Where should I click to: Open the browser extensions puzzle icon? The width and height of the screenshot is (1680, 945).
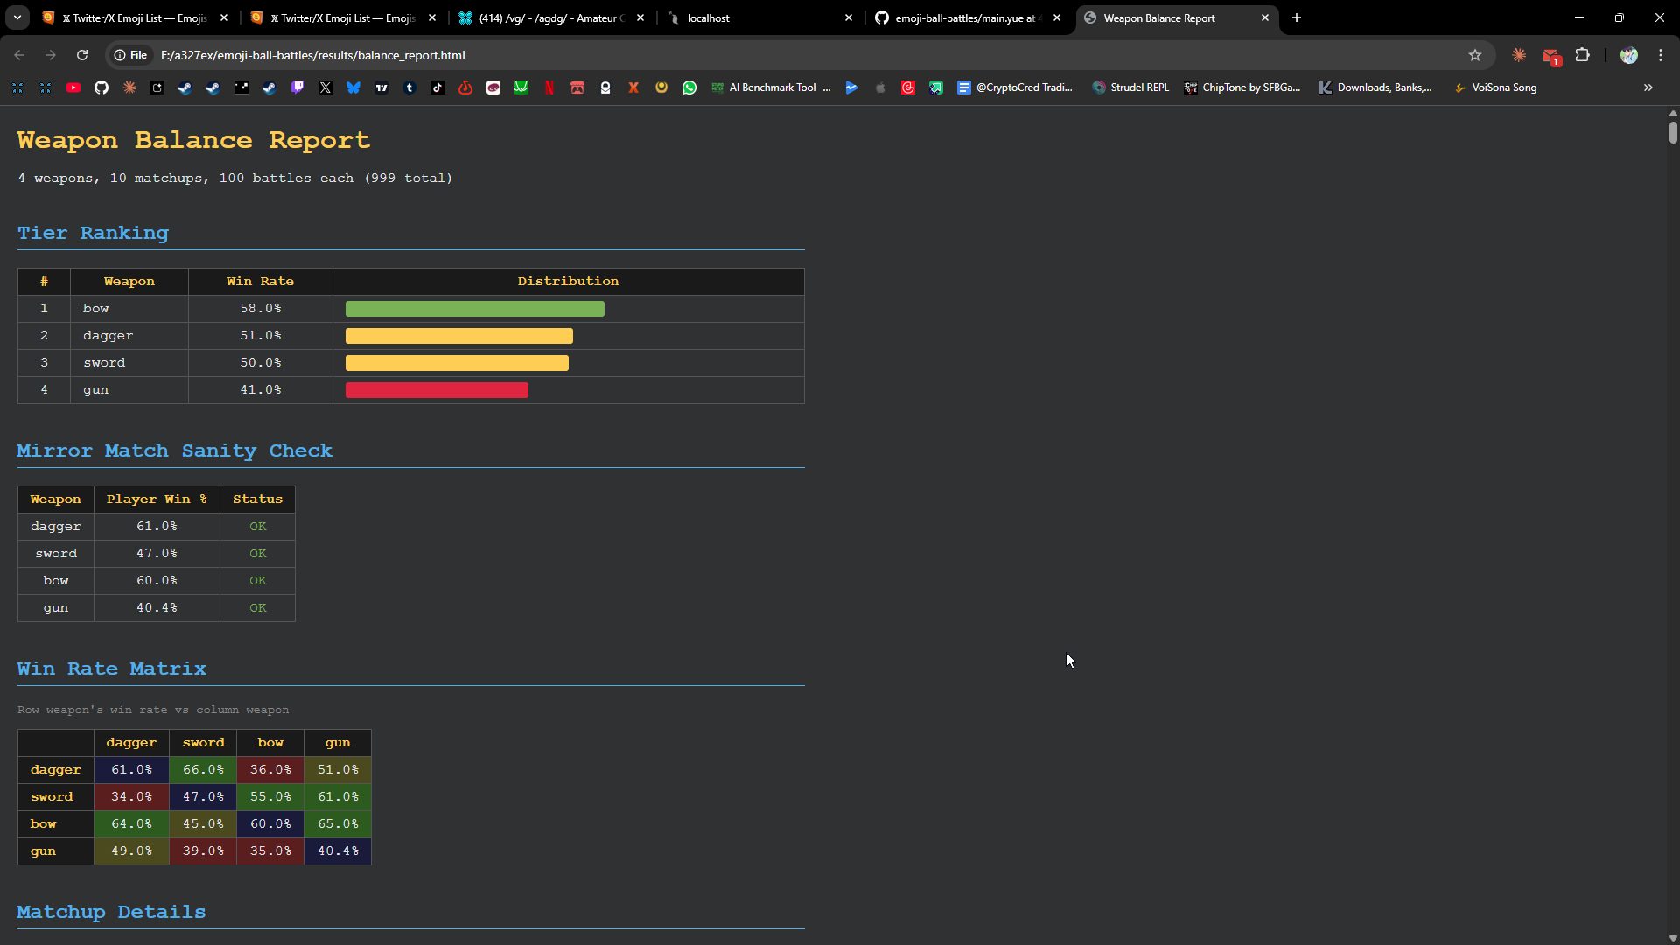click(1583, 55)
